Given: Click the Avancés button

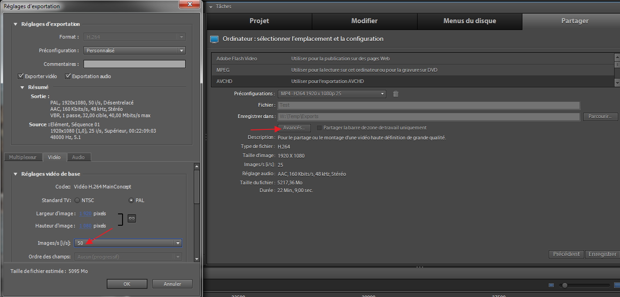Looking at the screenshot, I should (294, 128).
